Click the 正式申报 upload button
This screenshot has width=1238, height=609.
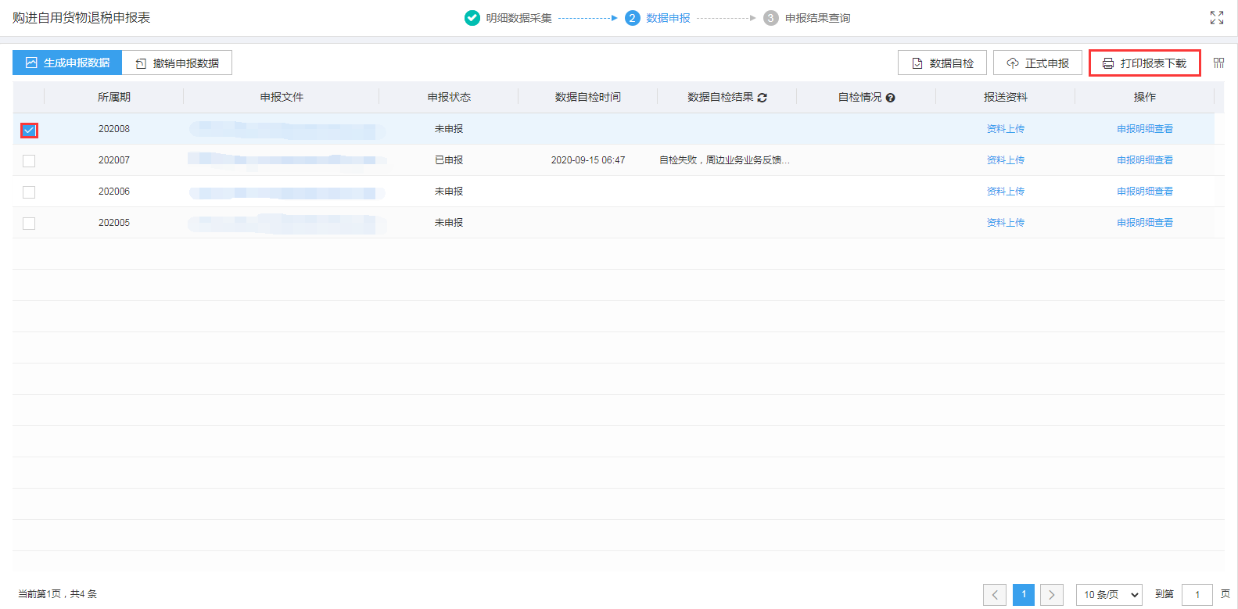tap(1037, 63)
